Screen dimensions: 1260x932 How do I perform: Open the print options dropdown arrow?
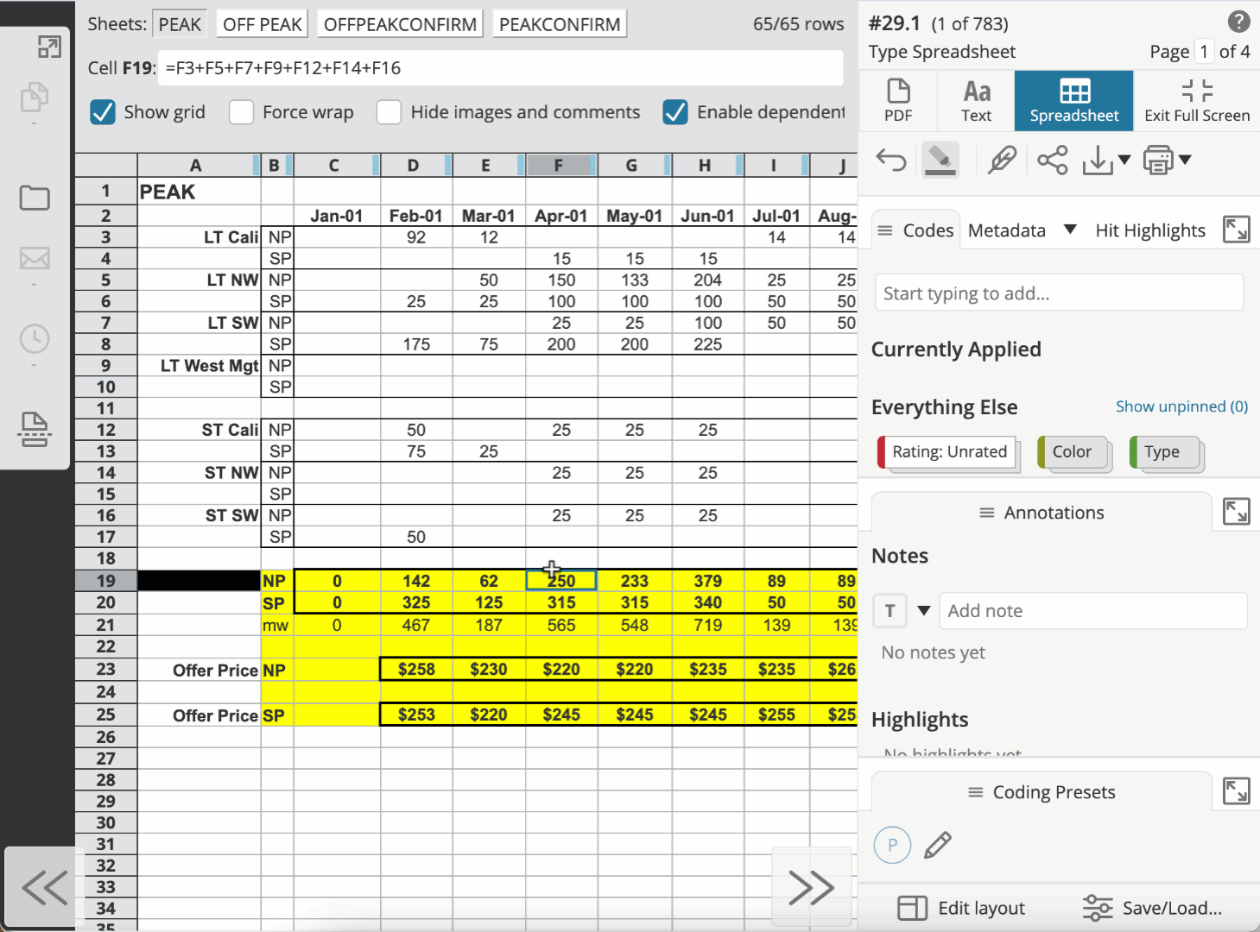pyautogui.click(x=1185, y=160)
